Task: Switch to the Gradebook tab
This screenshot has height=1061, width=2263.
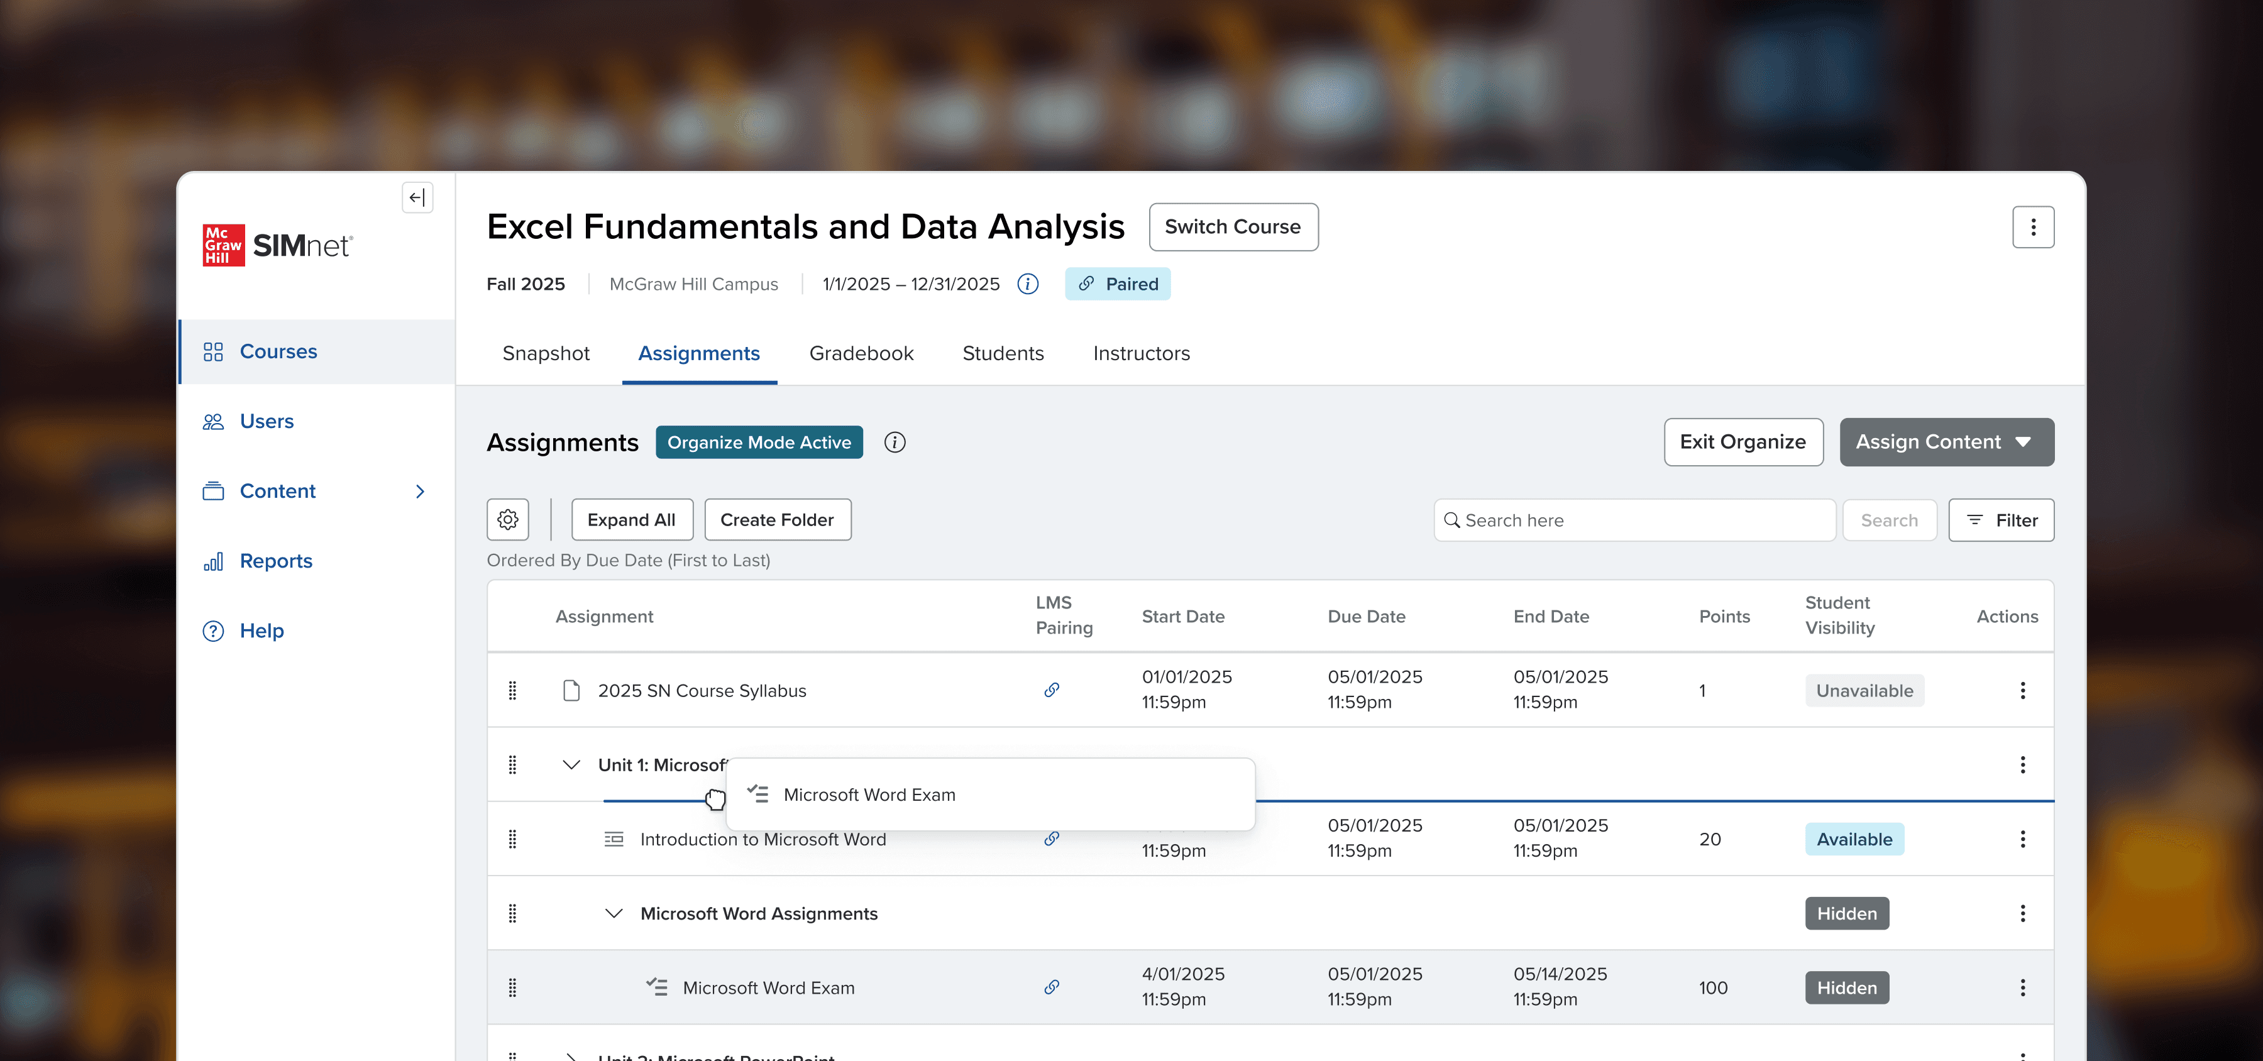Action: [x=861, y=353]
